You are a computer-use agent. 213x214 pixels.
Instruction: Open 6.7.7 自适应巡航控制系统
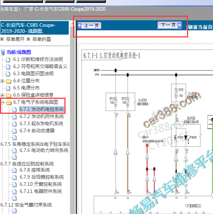point(27,164)
